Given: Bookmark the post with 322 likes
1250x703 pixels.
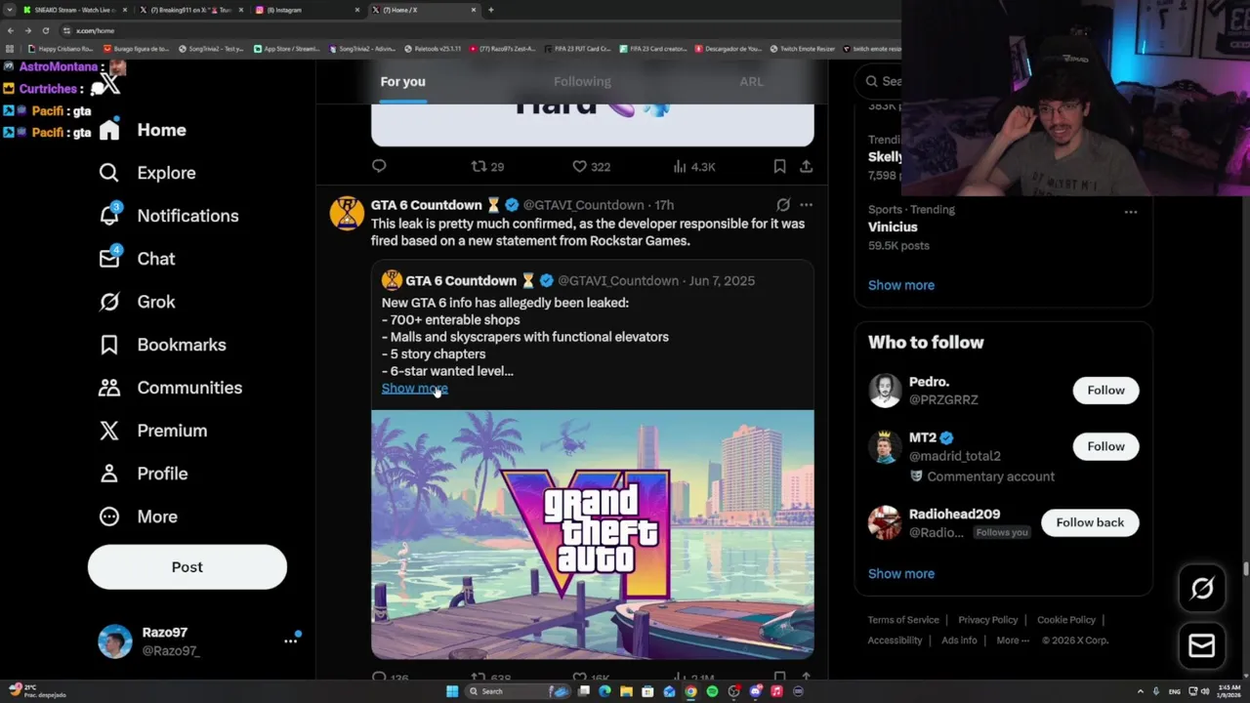Looking at the screenshot, I should click(779, 166).
